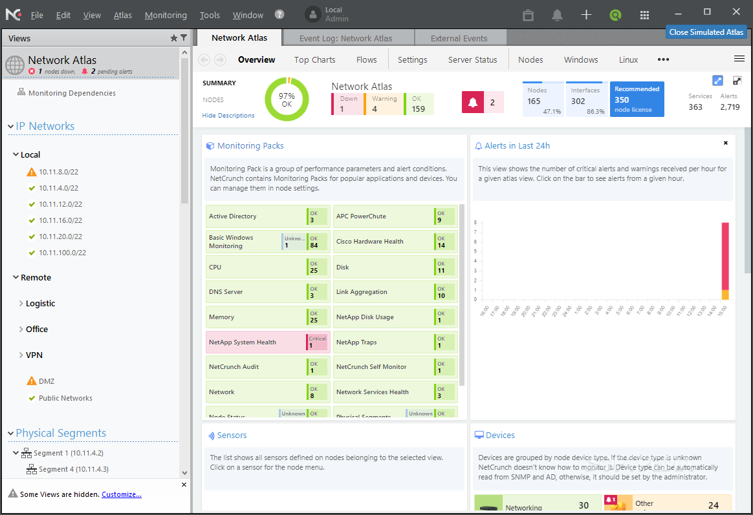
Task: Show more tabs with the ellipsis
Action: click(x=663, y=59)
